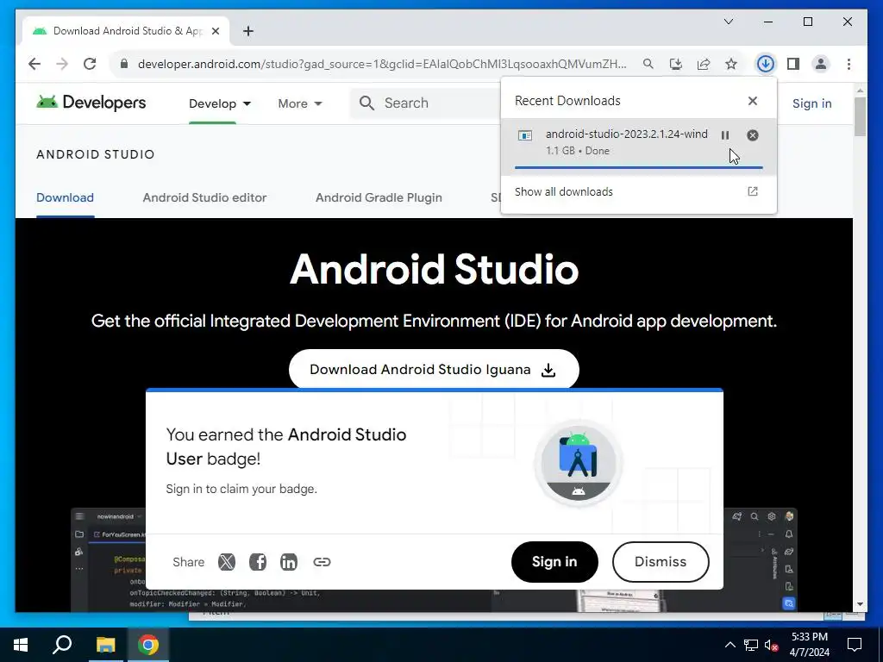Viewport: 883px width, 662px height.
Task: Copy the badge link icon
Action: tap(322, 562)
